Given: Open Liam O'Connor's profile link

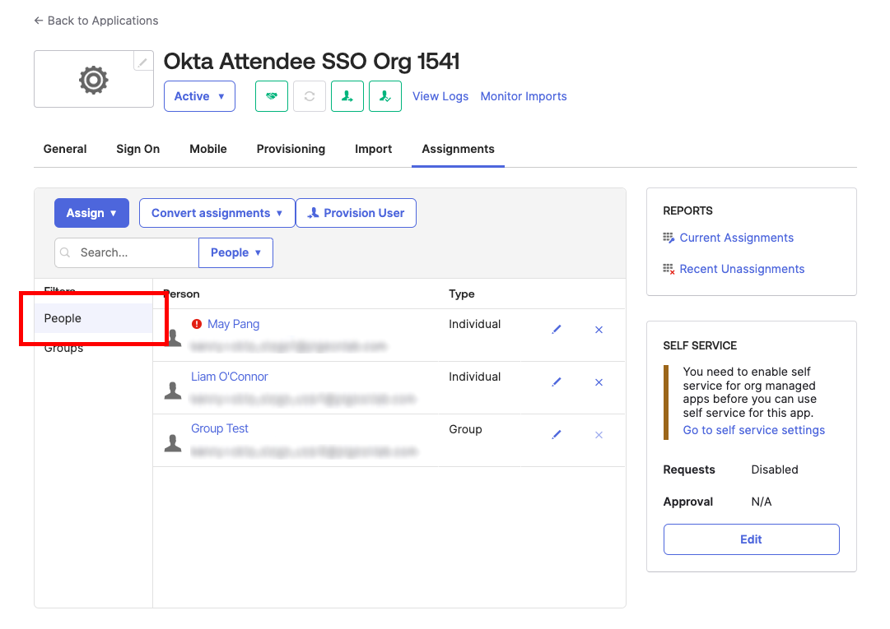Looking at the screenshot, I should (230, 377).
